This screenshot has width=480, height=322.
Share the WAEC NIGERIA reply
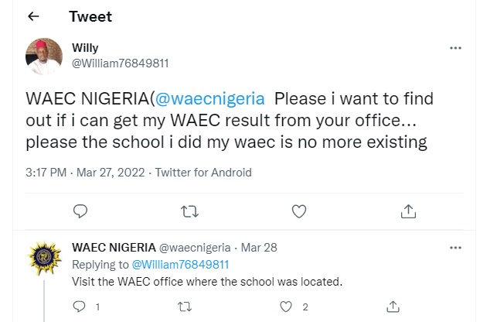[x=393, y=307]
